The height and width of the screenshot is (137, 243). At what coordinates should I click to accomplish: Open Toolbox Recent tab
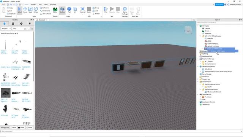pos(21,24)
